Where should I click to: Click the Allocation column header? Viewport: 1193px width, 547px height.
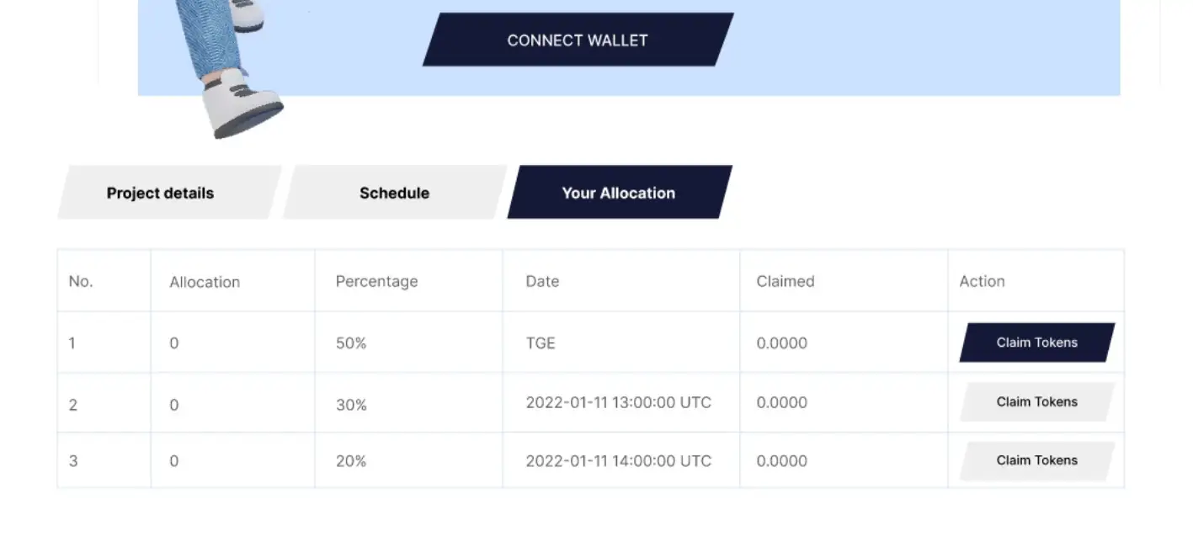(205, 282)
